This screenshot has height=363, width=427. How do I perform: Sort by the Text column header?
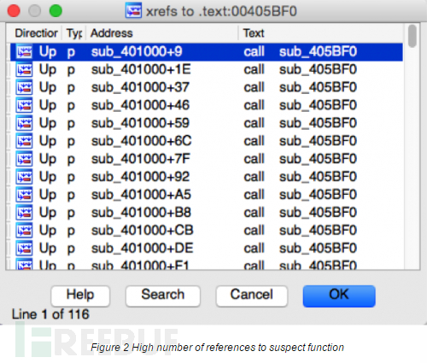[x=321, y=33]
